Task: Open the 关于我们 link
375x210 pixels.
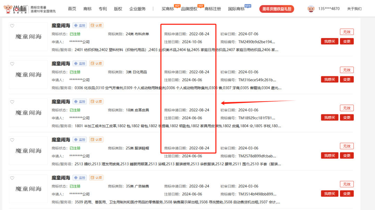Action: 354,9
